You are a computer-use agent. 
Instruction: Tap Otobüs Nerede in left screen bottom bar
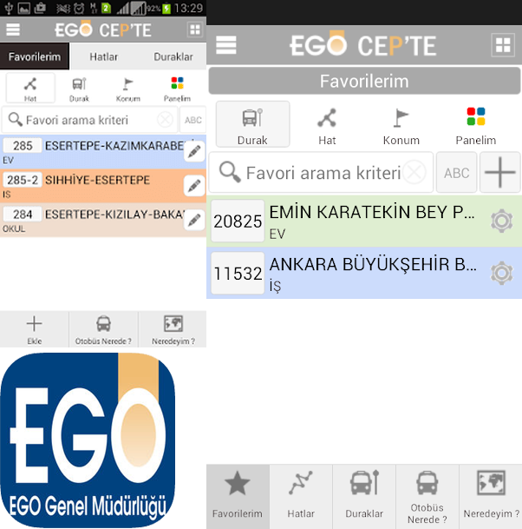pyautogui.click(x=103, y=329)
